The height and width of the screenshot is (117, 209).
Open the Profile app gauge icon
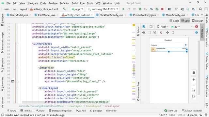151,9
